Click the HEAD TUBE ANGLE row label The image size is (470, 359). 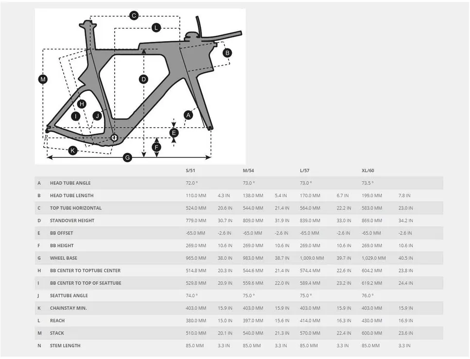(x=70, y=183)
